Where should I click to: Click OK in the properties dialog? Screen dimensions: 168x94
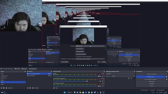(x=99, y=62)
